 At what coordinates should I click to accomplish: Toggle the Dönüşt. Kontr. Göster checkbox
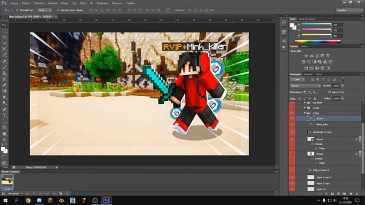point(58,10)
